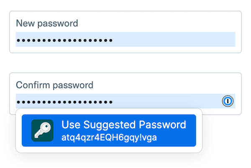Click the "Use Suggested Password" title text
Image resolution: width=251 pixels, height=168 pixels.
[123, 125]
